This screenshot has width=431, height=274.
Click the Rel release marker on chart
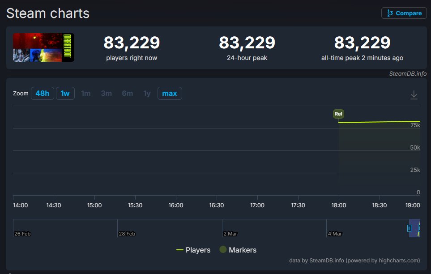click(338, 114)
